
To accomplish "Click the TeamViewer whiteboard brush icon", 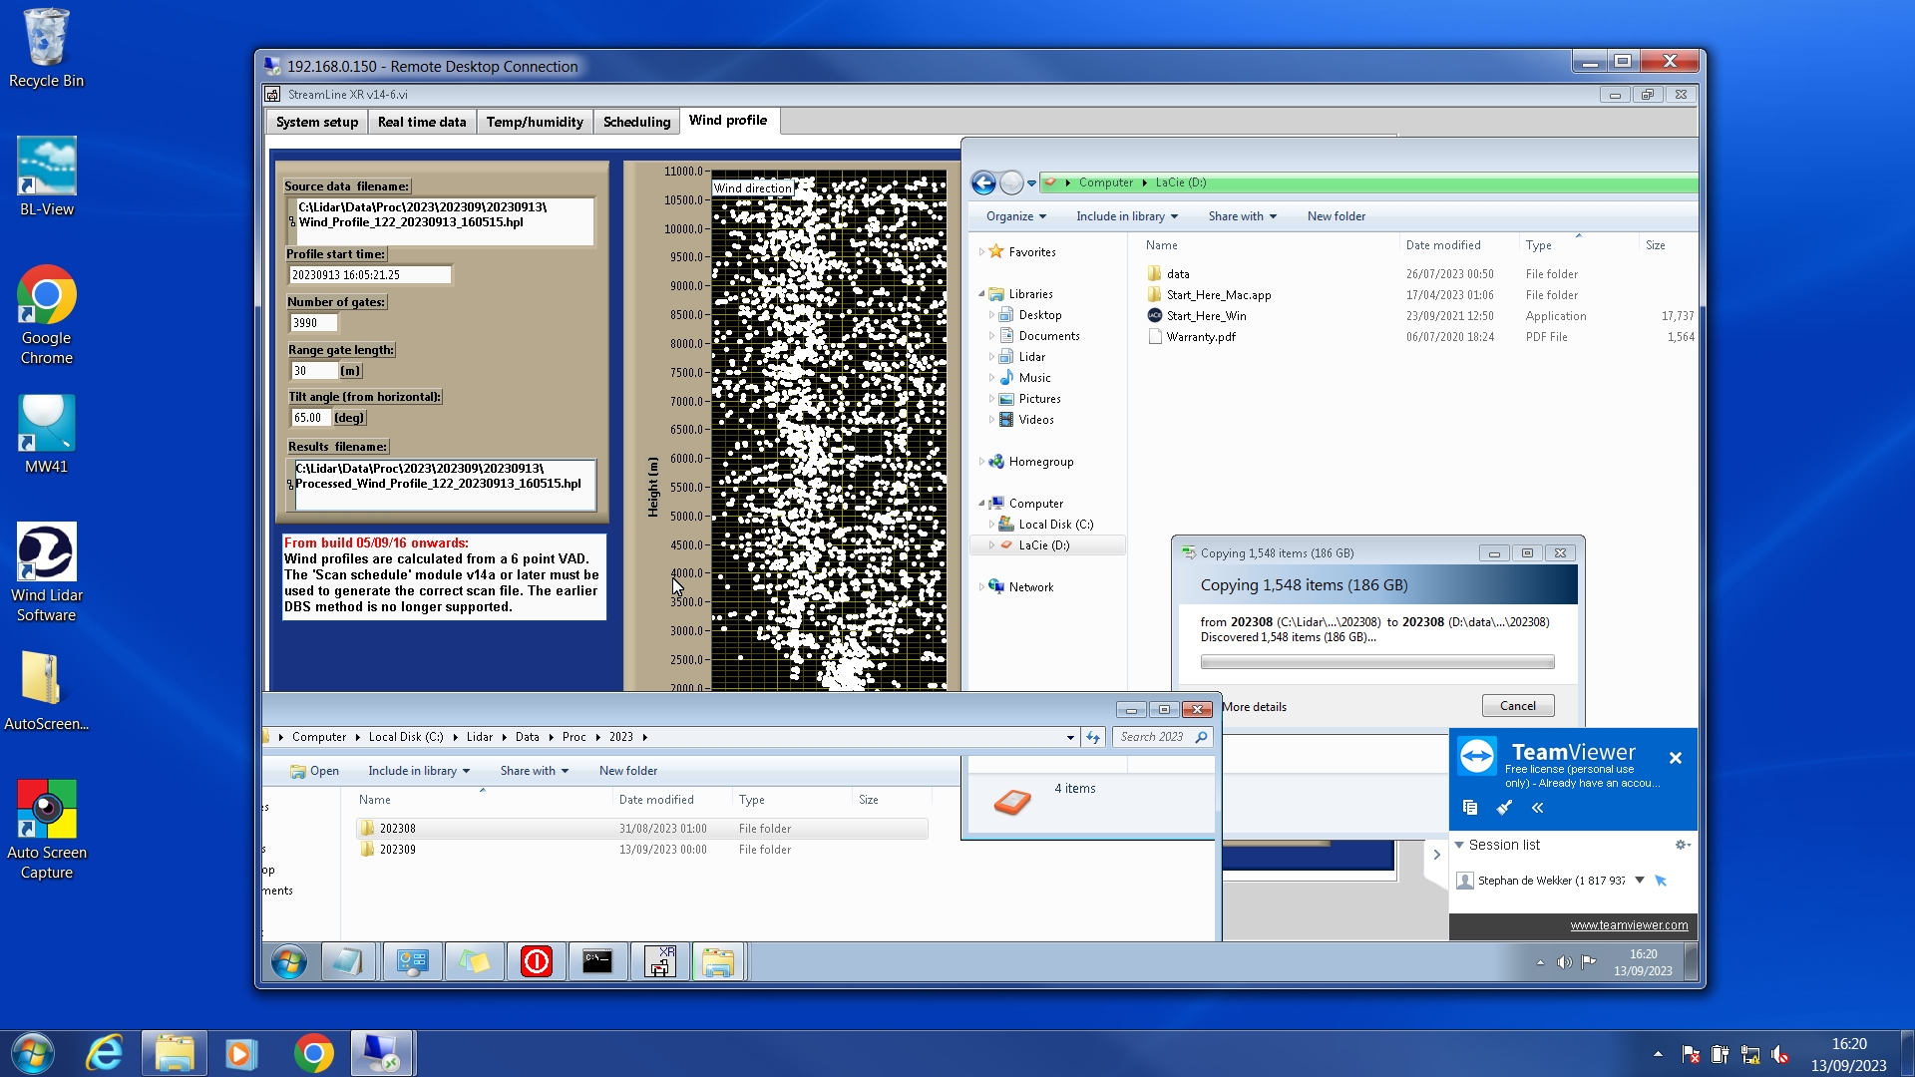I will pyautogui.click(x=1504, y=808).
